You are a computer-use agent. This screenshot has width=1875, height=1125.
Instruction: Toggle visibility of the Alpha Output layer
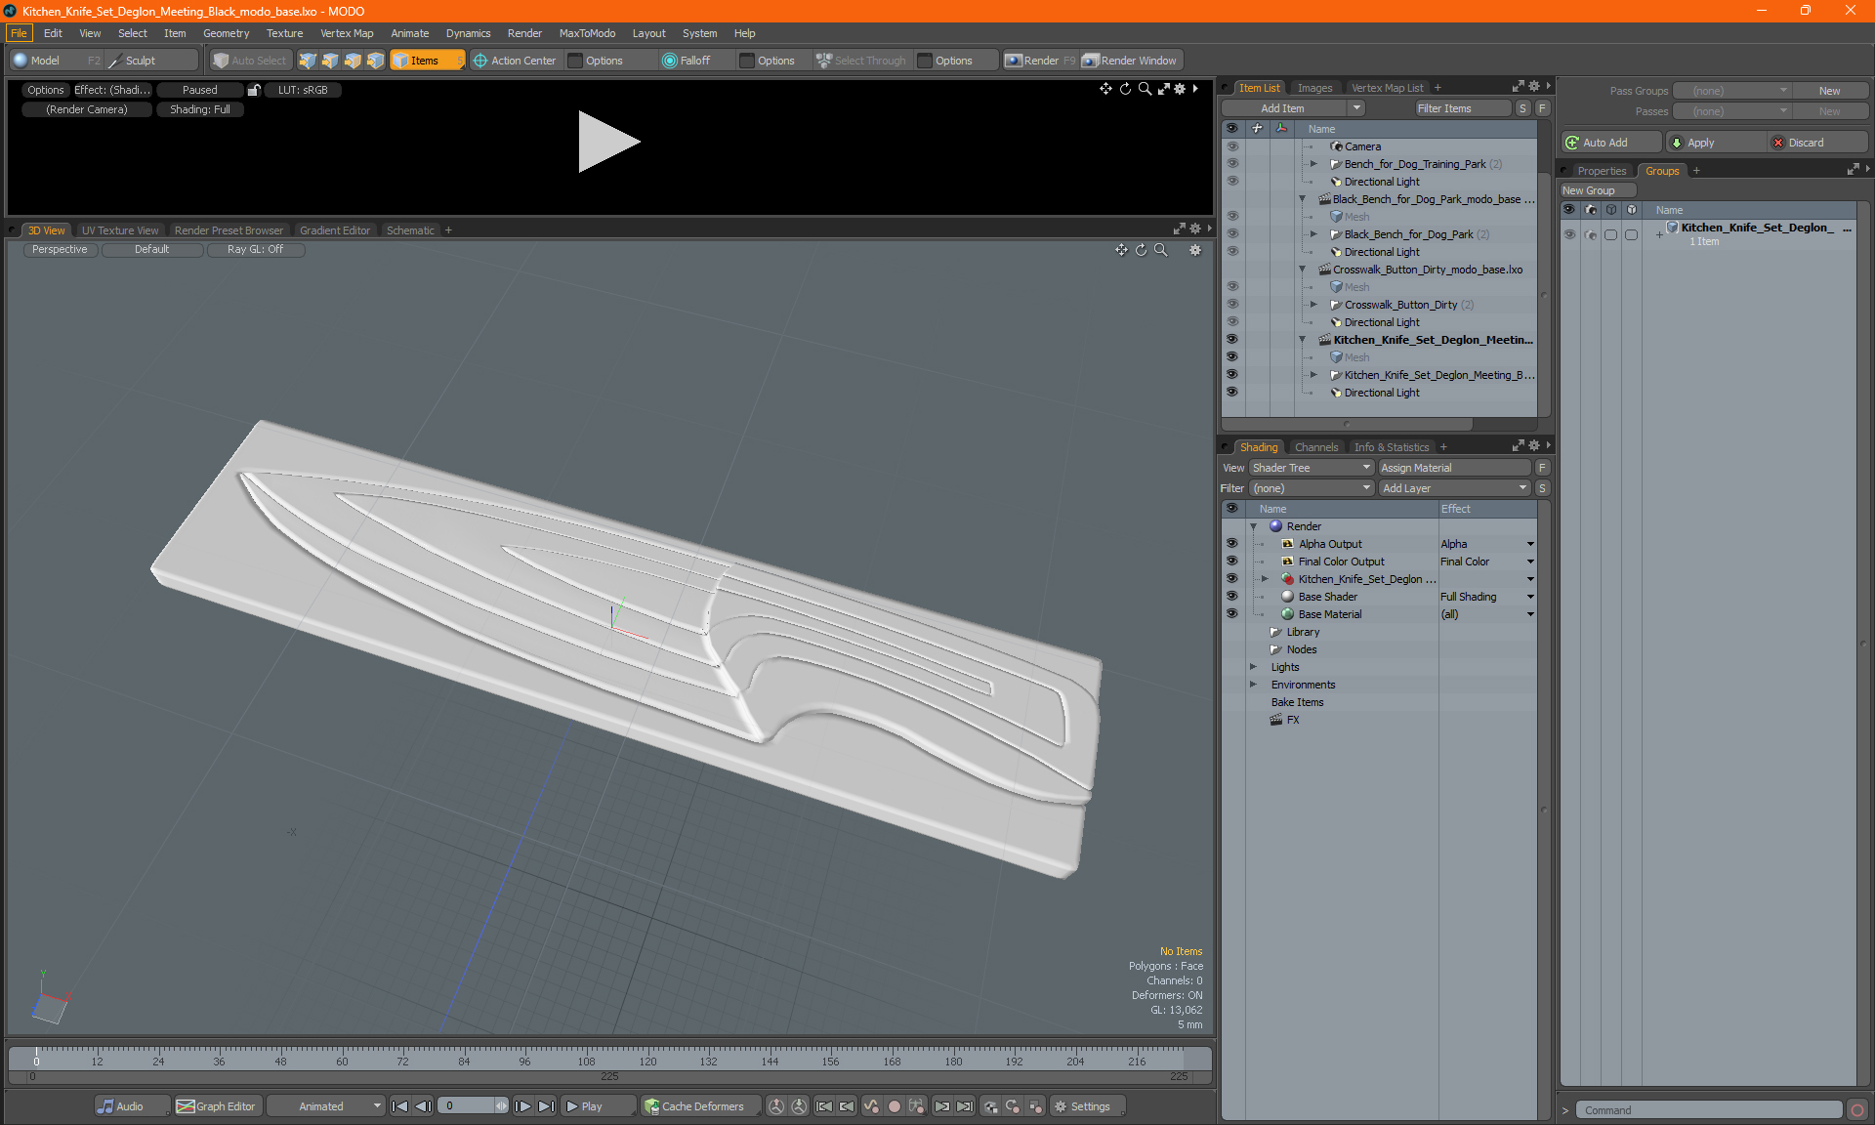click(1231, 544)
